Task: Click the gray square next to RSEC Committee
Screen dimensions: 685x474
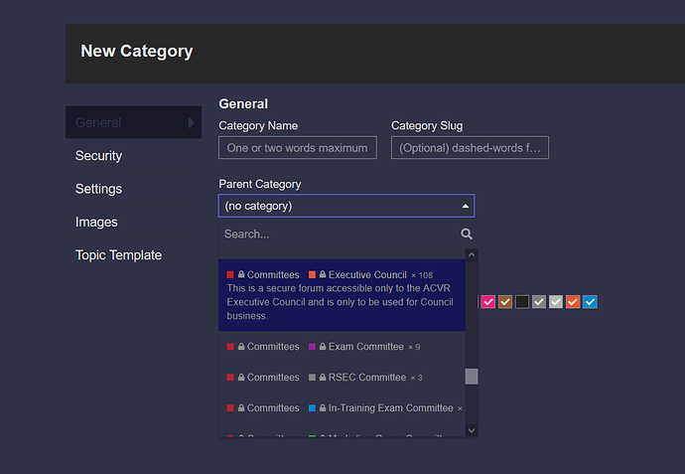Action: 312,377
